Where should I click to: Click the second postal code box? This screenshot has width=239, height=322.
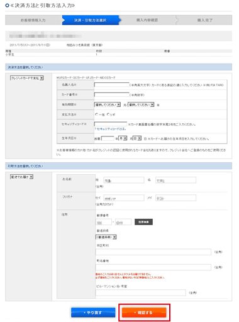[123, 222]
